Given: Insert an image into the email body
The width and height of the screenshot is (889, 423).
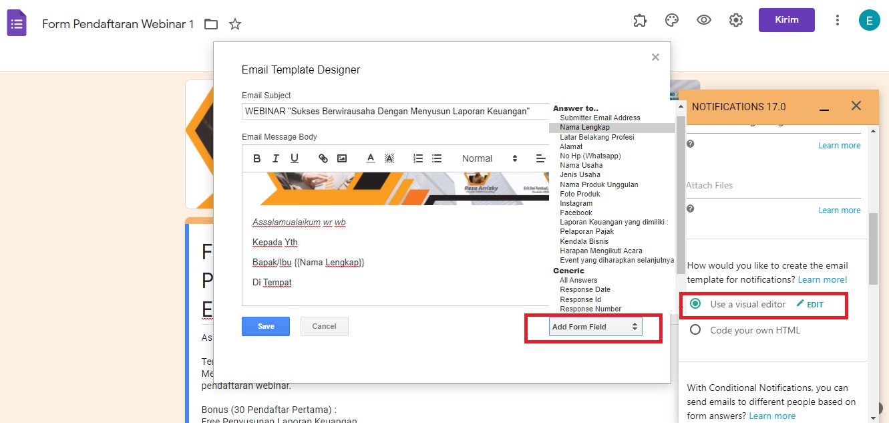Looking at the screenshot, I should [x=342, y=158].
